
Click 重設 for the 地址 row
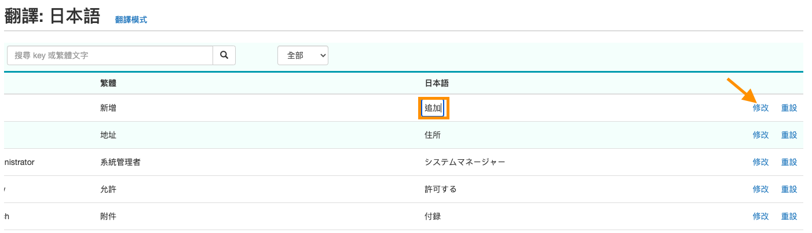tap(789, 135)
